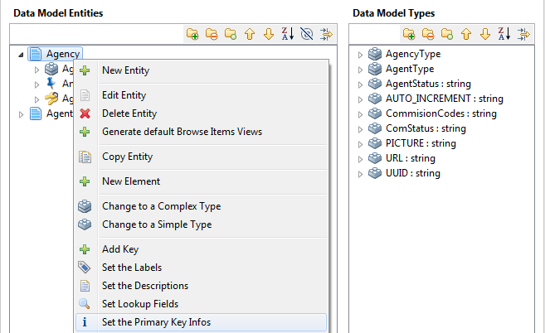Click move down arrow in Entities toolbar
Viewport: 545px width, 333px height.
pyautogui.click(x=268, y=34)
